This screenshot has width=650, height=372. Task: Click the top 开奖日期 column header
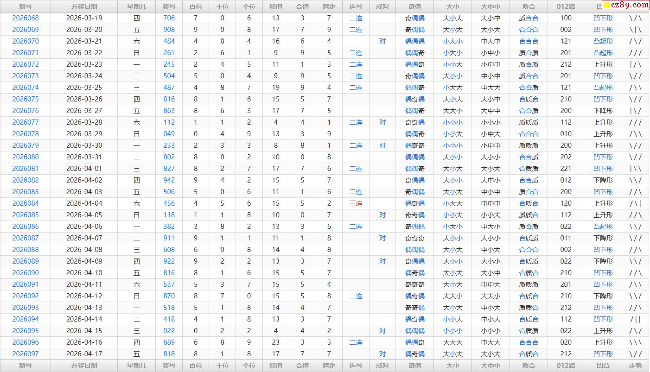84,6
